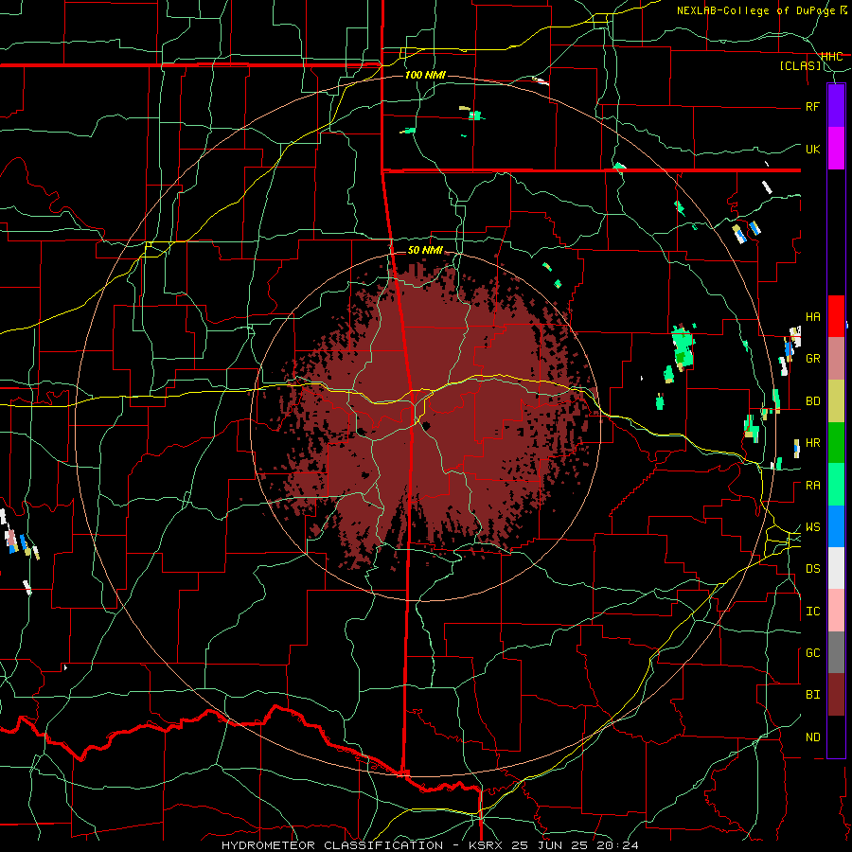Screen dimensions: 852x852
Task: Click the blue WS legend swatch
Action: (x=836, y=526)
